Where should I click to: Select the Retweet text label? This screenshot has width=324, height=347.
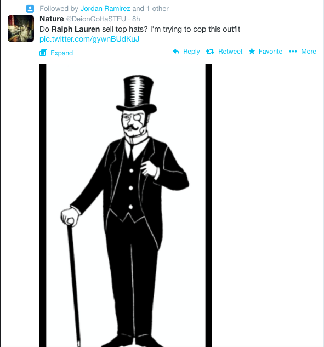[x=230, y=52]
